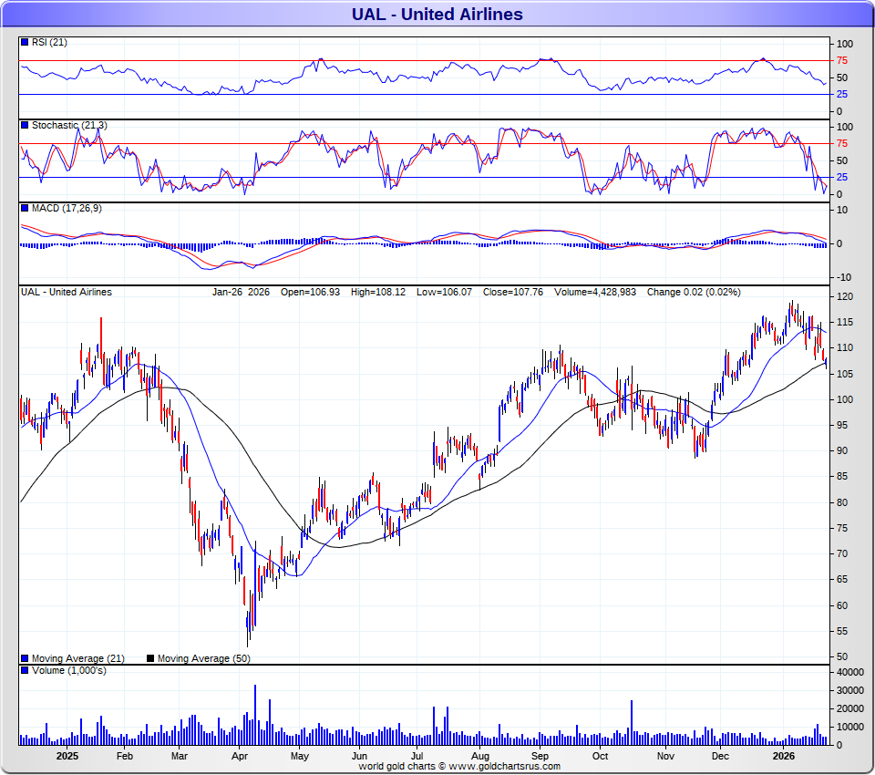The height and width of the screenshot is (775, 875).
Task: Click the blue Volume (1,000's) legend square
Action: pos(25,670)
